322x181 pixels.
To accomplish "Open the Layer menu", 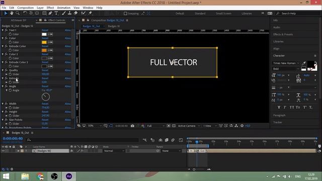I will [x=40, y=8].
